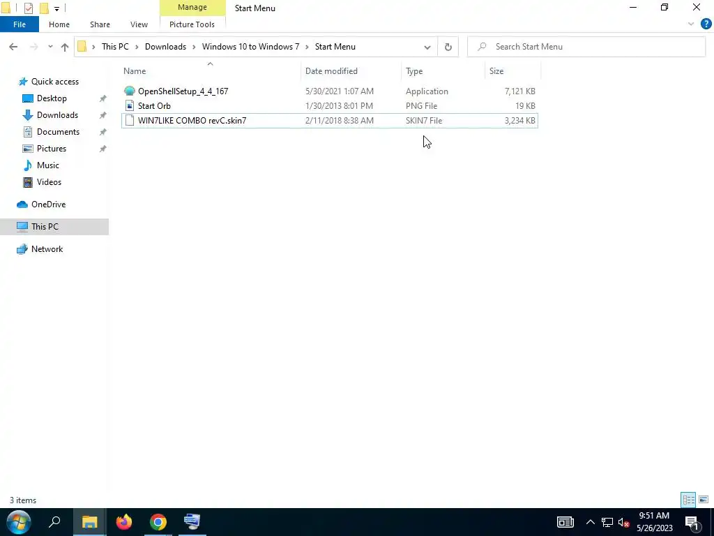Image resolution: width=714 pixels, height=536 pixels.
Task: Switch to large icons view in status bar
Action: click(x=704, y=500)
